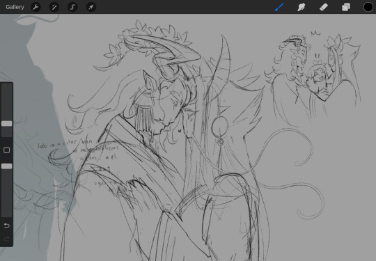Viewport: 376px width, 261px height.
Task: Redo the last undone stroke
Action: 7,239
